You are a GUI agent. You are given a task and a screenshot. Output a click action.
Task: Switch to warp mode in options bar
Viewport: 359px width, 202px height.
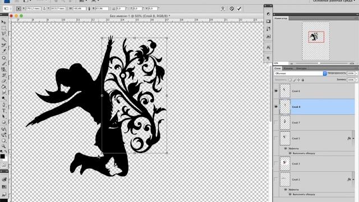tap(223, 9)
